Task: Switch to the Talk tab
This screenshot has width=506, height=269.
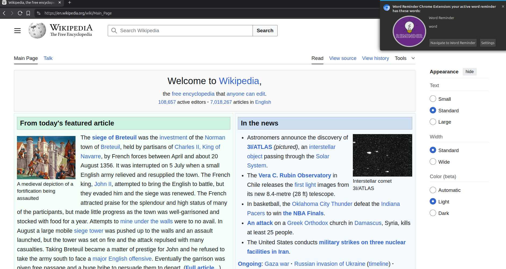Action: [48, 58]
